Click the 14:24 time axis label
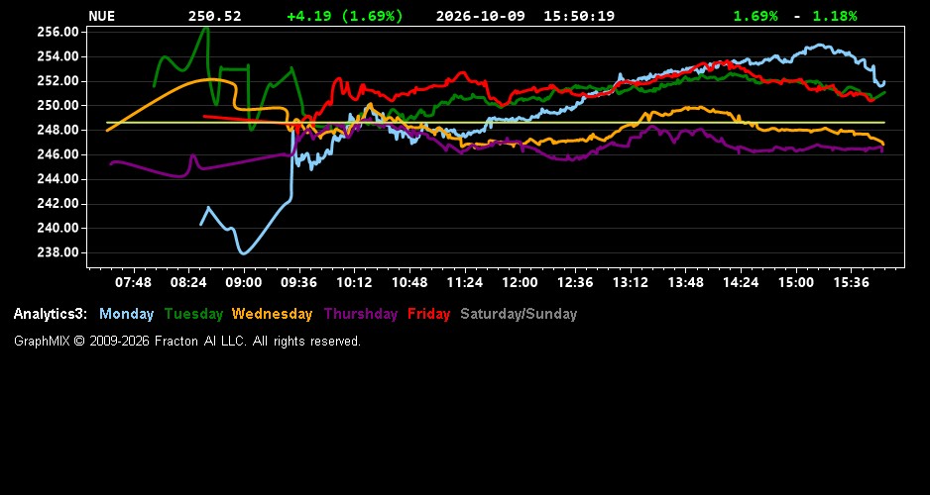This screenshot has height=495, width=930. pyautogui.click(x=741, y=282)
